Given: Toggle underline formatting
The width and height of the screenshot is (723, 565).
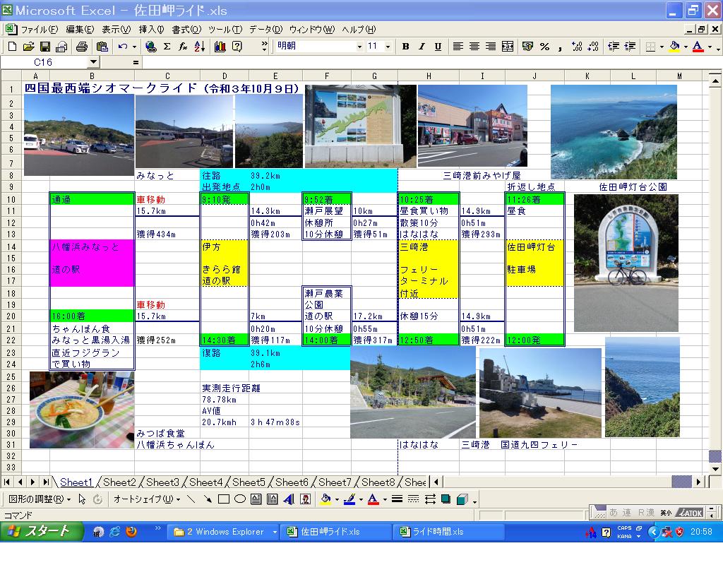Looking at the screenshot, I should click(438, 47).
